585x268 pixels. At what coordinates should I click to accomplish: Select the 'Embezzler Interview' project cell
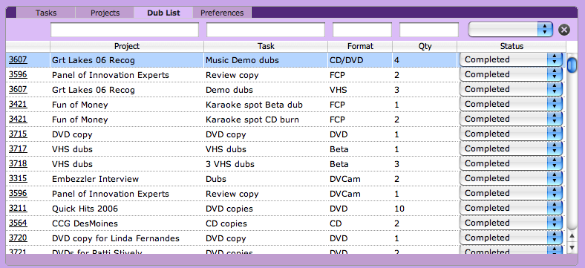point(127,179)
